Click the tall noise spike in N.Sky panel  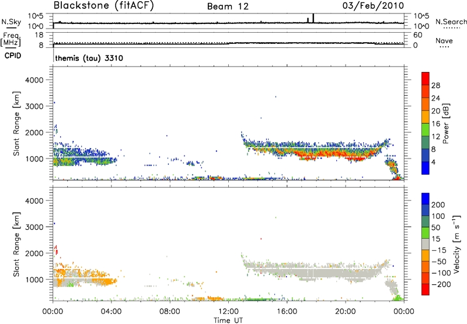click(313, 18)
